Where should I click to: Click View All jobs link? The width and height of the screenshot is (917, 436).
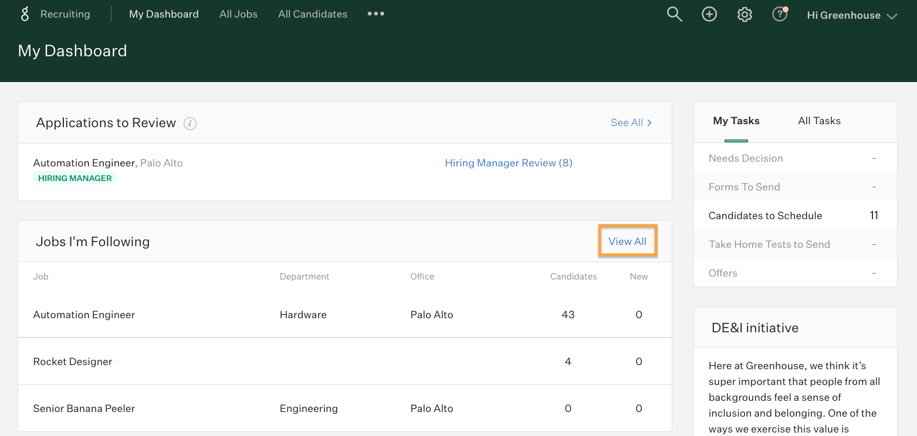coord(627,241)
